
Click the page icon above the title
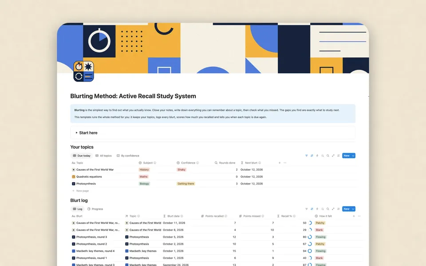pyautogui.click(x=84, y=71)
